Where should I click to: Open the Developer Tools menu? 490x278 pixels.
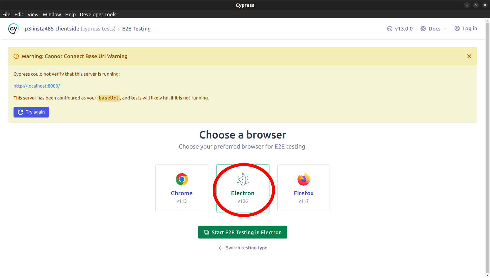click(98, 14)
